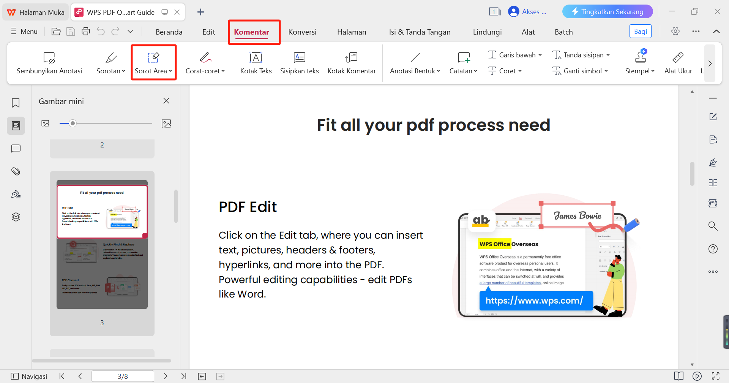
Task: Select the Komentar panel icon in left sidebar
Action: [16, 148]
